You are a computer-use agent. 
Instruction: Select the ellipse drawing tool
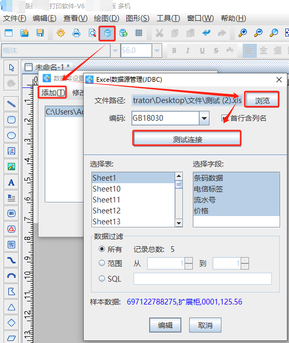tap(11, 135)
